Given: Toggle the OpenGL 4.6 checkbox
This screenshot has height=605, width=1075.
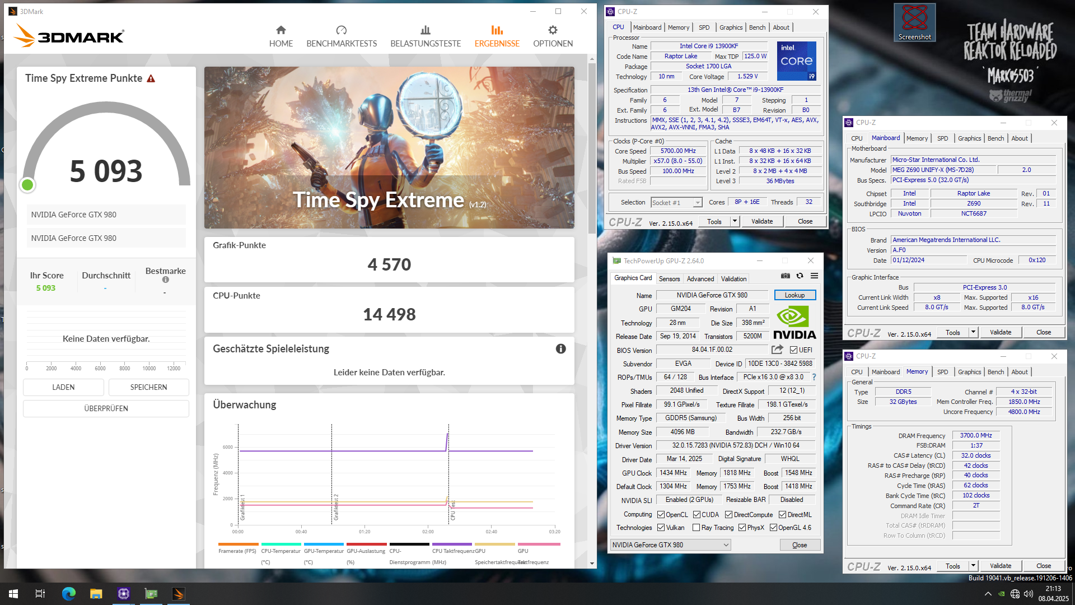Looking at the screenshot, I should pos(773,528).
